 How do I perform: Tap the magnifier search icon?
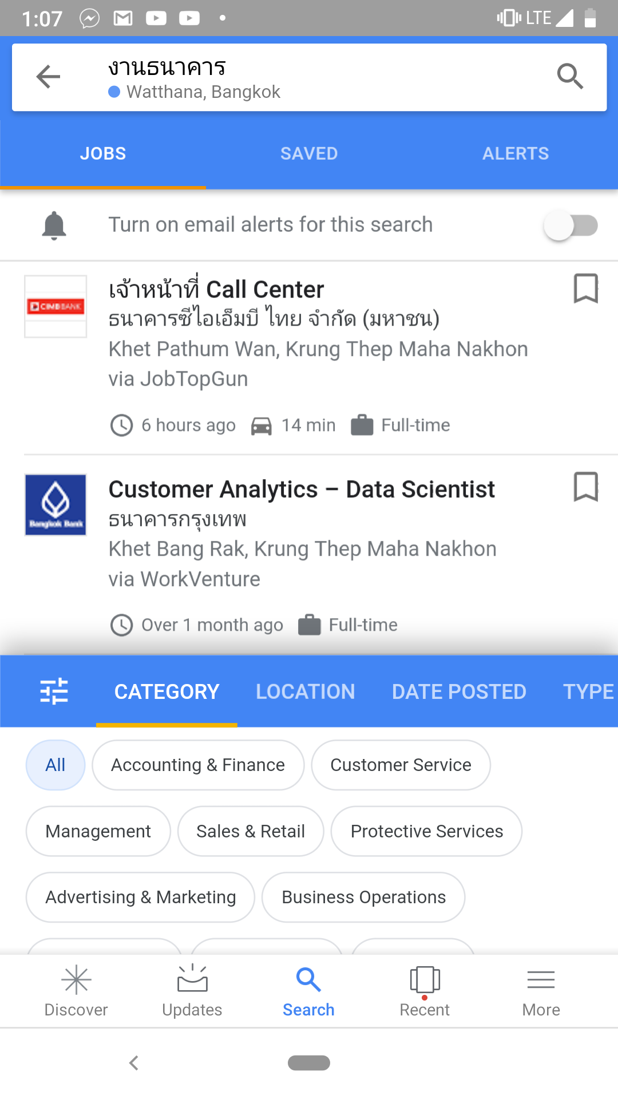click(570, 77)
